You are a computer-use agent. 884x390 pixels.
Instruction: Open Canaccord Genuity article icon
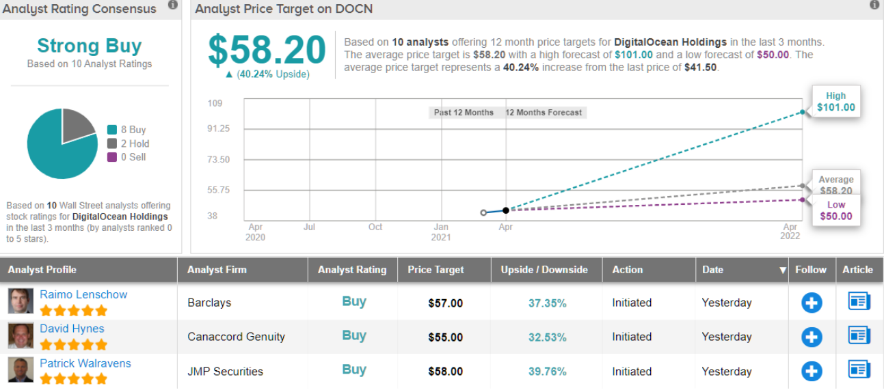tap(859, 335)
